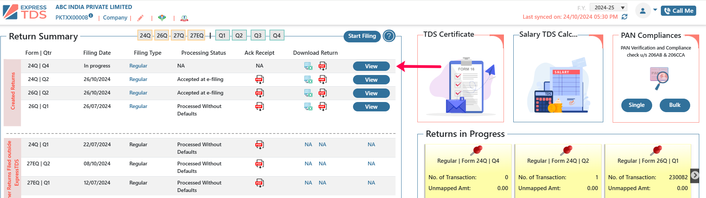706x198 pixels.
Task: Download Ack Receipt PDF for 24Q Q1
Action: coord(260,145)
